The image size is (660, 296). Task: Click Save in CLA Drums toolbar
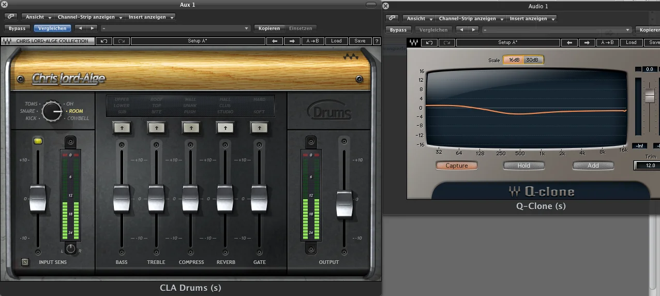360,41
